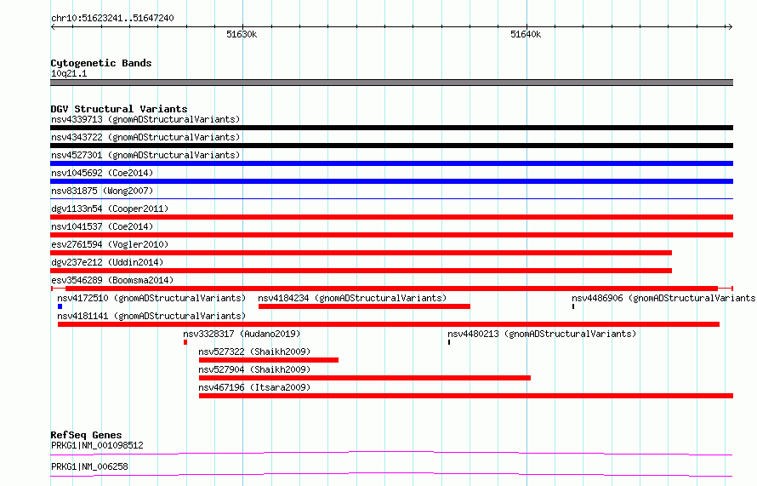Select the nsv4486906 black tick marker

(573, 306)
